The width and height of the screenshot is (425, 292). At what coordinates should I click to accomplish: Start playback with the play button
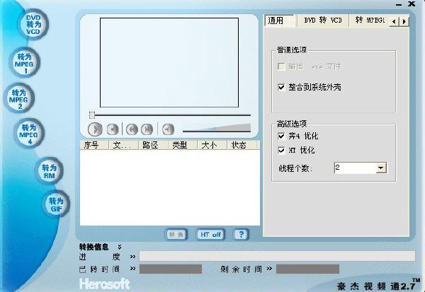(x=95, y=129)
